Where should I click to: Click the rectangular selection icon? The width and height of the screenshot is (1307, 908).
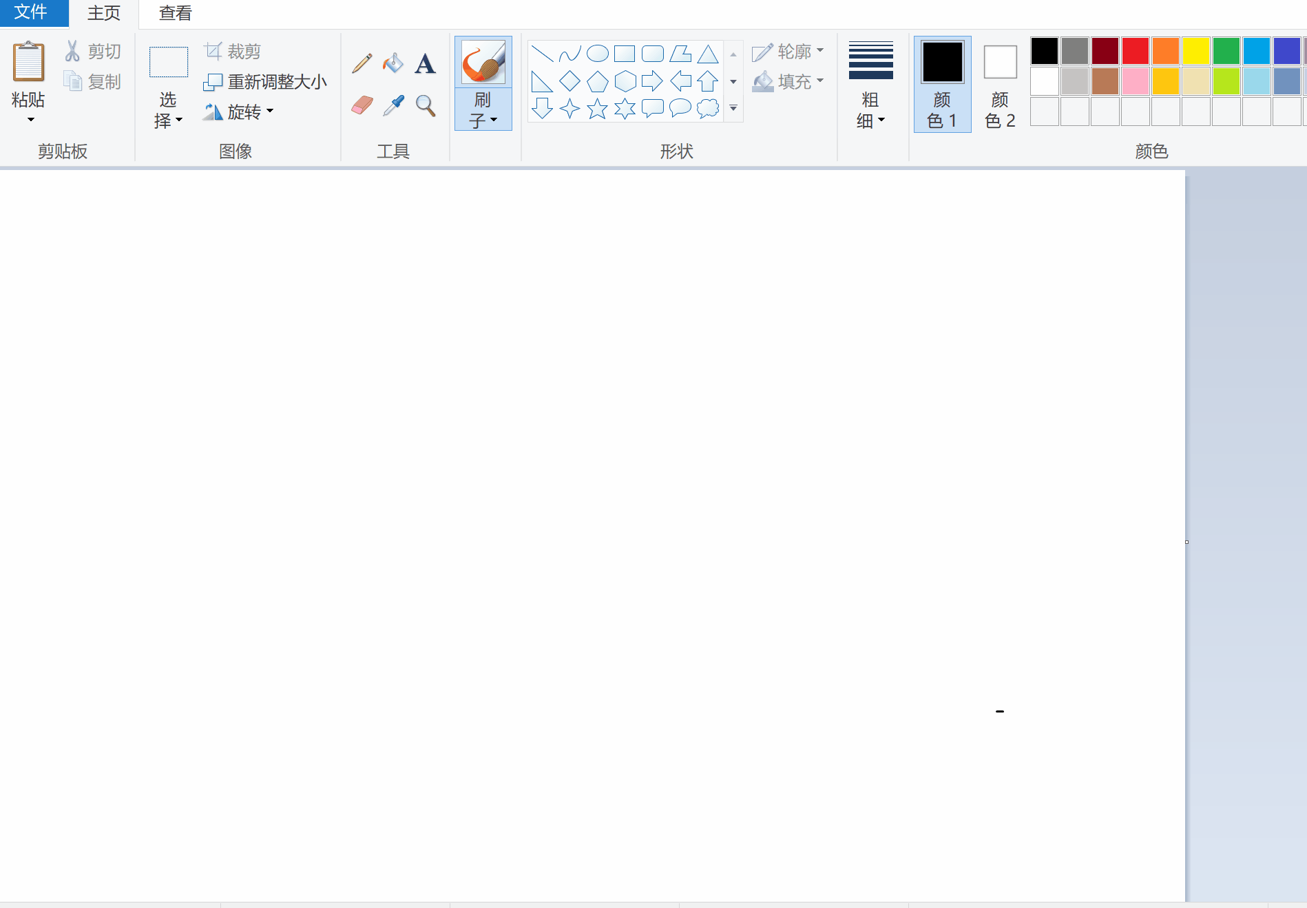tap(168, 62)
